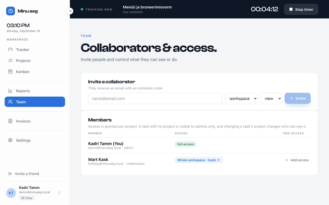Open Settings from the sidebar
The height and width of the screenshot is (205, 329).
click(35, 140)
